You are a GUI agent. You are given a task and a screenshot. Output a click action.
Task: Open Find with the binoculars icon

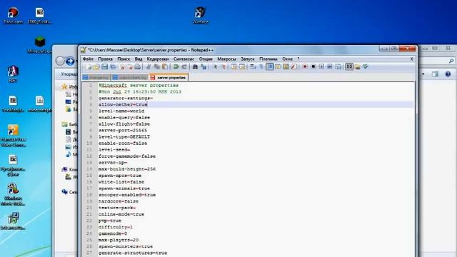(x=195, y=66)
